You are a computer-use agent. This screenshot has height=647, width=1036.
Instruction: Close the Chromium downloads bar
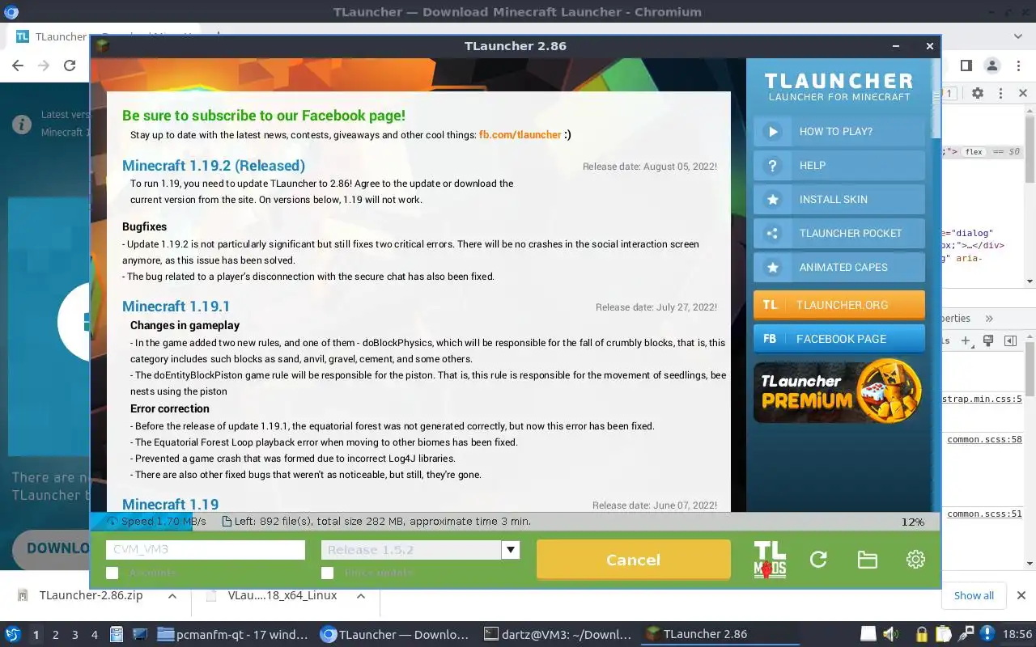click(x=1021, y=595)
